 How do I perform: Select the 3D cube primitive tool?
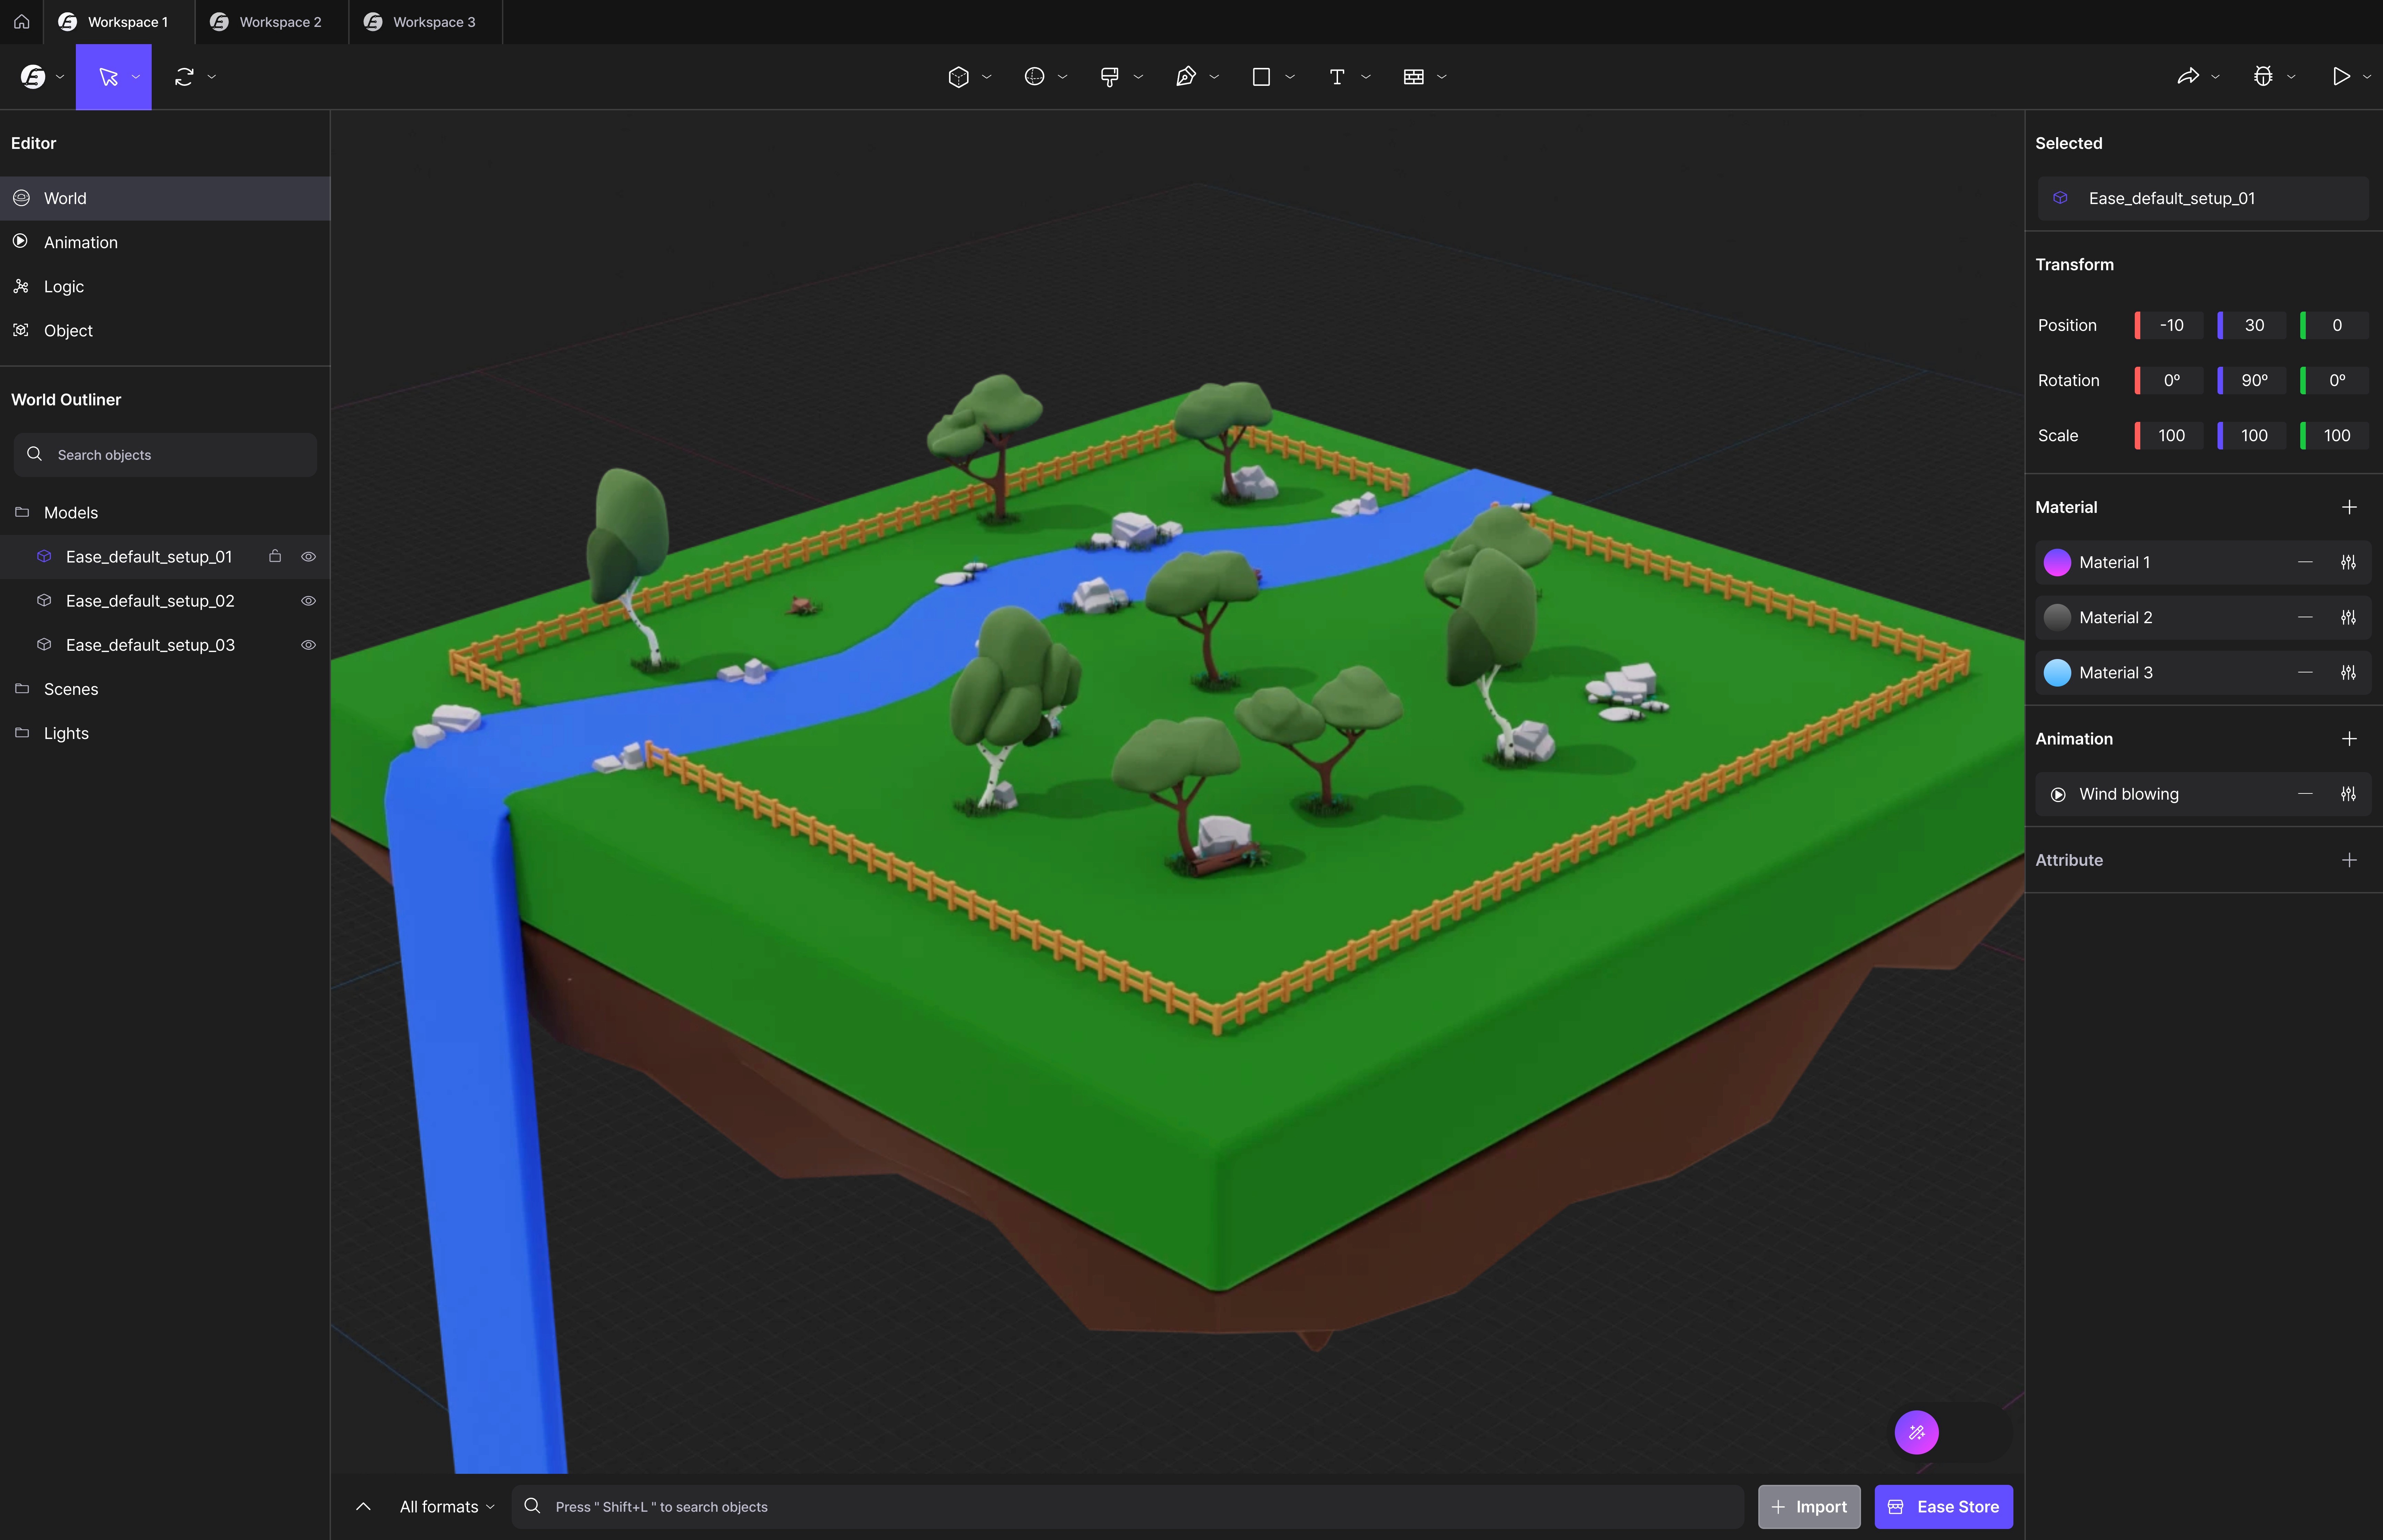coord(958,77)
